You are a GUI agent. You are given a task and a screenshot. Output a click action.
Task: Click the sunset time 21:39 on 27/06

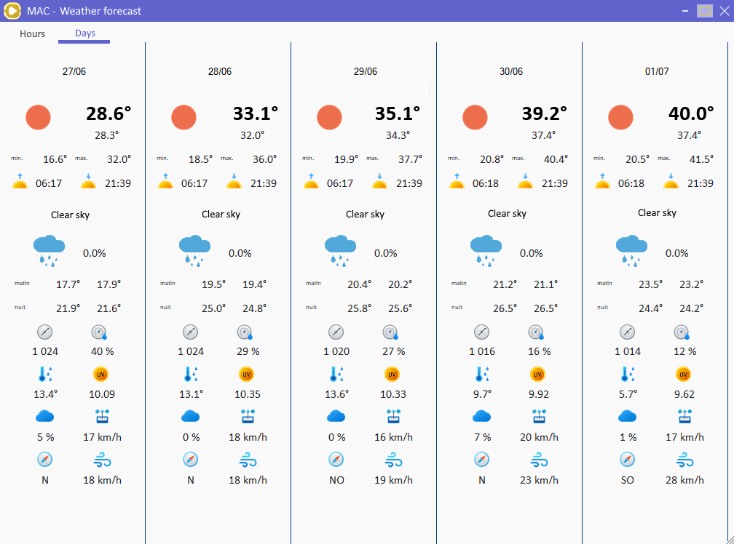pyautogui.click(x=117, y=183)
